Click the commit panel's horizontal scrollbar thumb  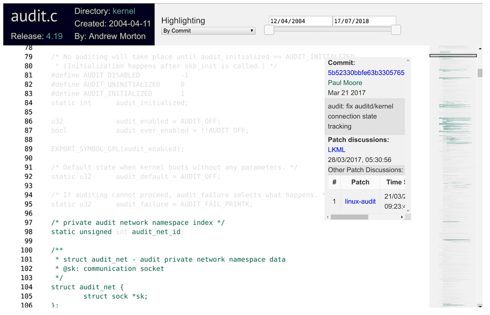pos(349,217)
